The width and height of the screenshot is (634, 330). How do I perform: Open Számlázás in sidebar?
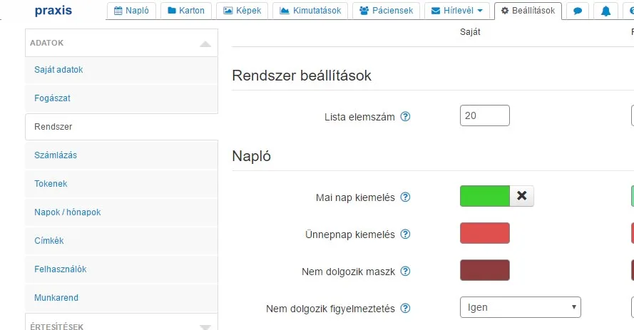point(121,155)
